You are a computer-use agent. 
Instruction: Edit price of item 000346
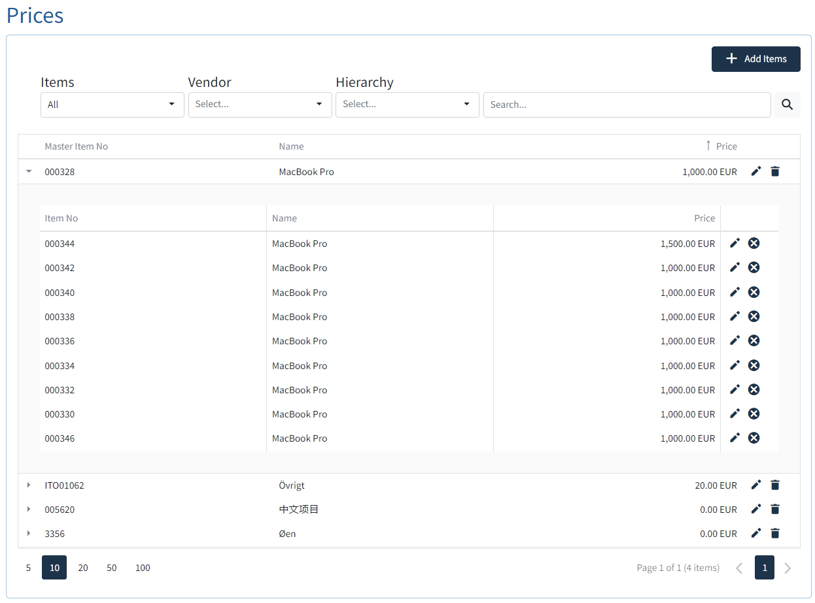tap(735, 438)
